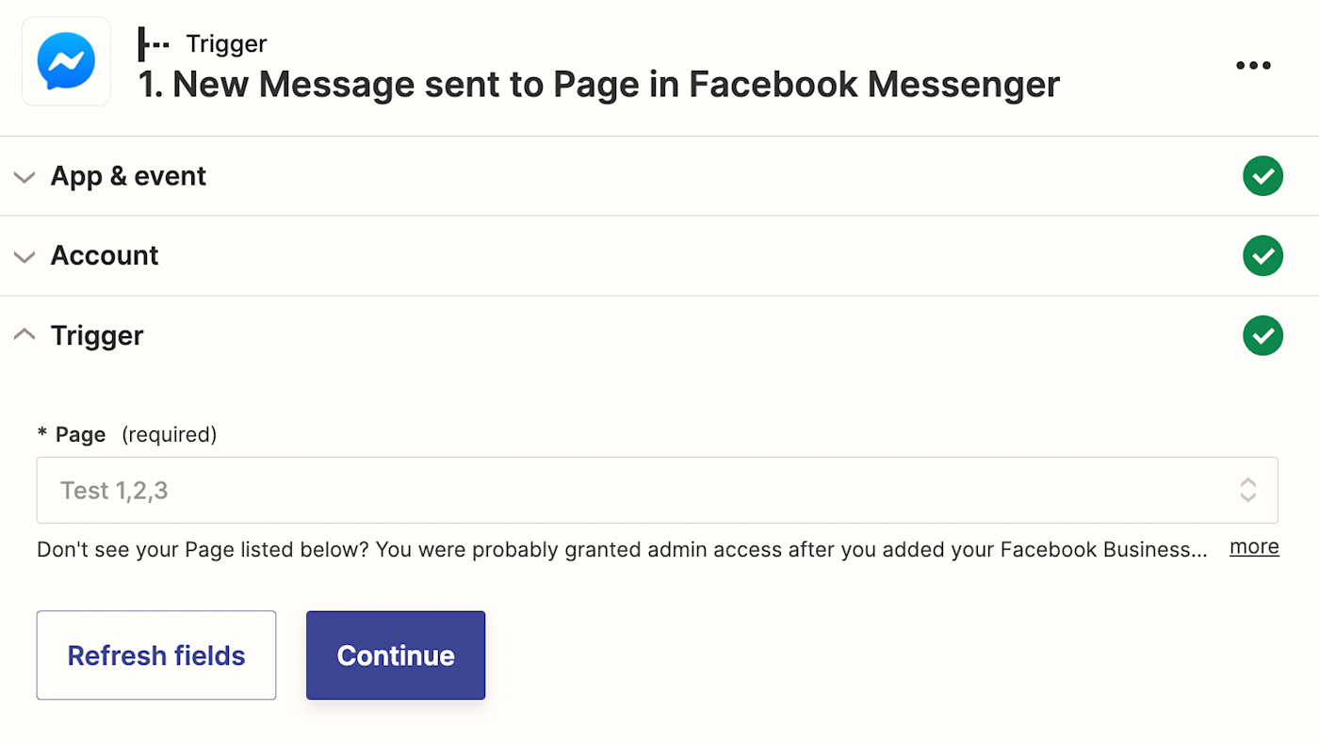Collapse the Trigger section chevron
Image resolution: width=1319 pixels, height=743 pixels.
(25, 334)
